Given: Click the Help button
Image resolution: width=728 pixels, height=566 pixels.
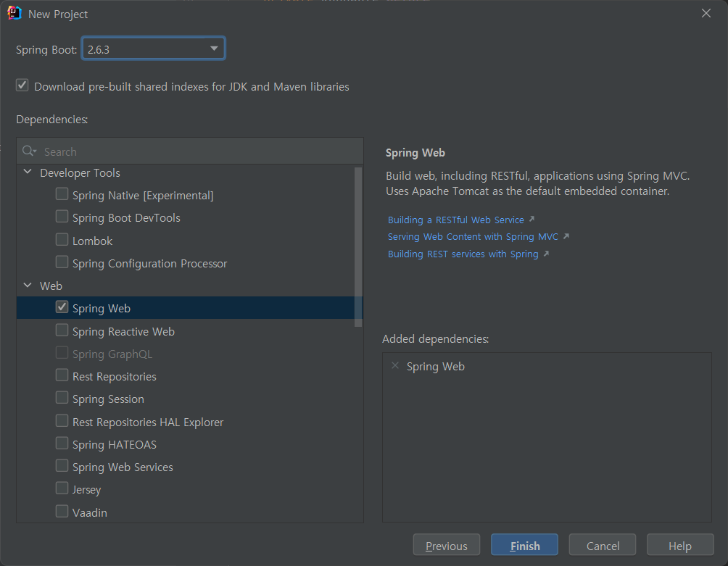Looking at the screenshot, I should (679, 545).
